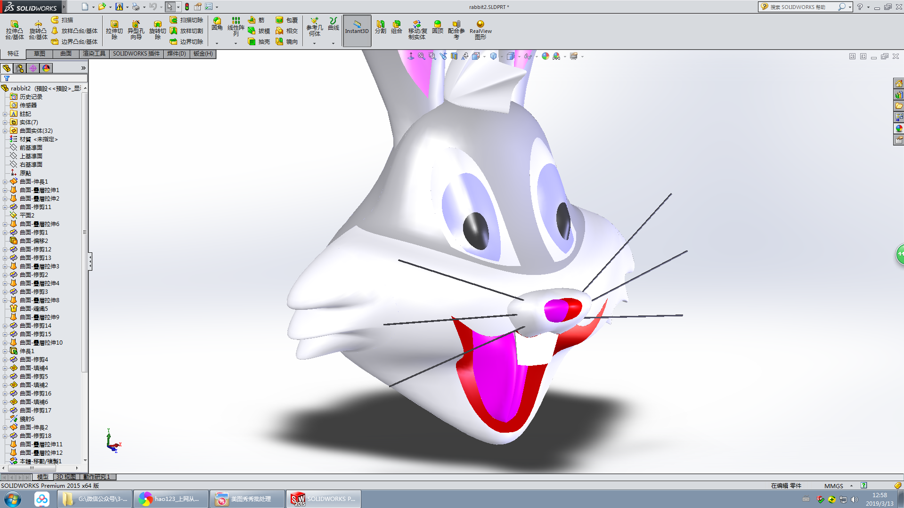This screenshot has height=508, width=904.
Task: Open the MMGS unit system menu
Action: pyautogui.click(x=838, y=486)
